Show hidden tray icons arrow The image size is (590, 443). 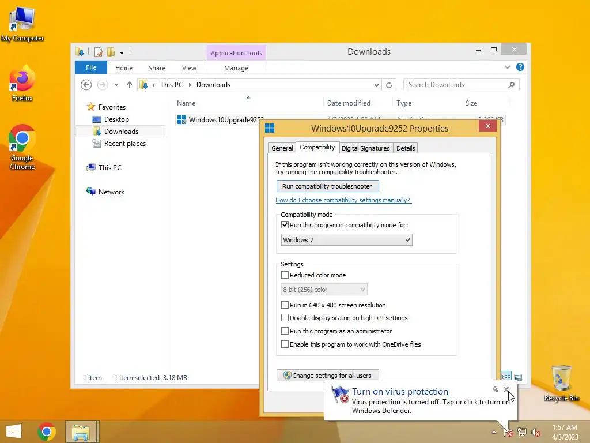[494, 432]
